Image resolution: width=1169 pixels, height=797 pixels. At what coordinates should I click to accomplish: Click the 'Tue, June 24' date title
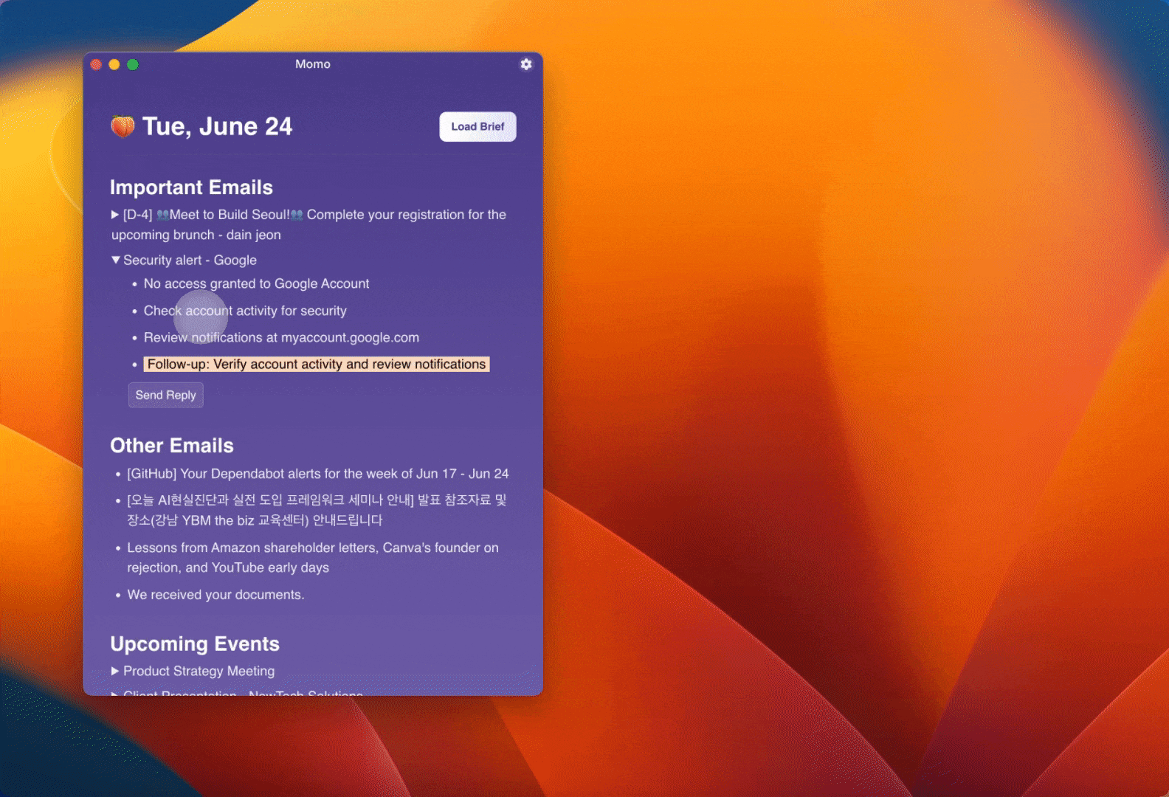[x=217, y=126]
